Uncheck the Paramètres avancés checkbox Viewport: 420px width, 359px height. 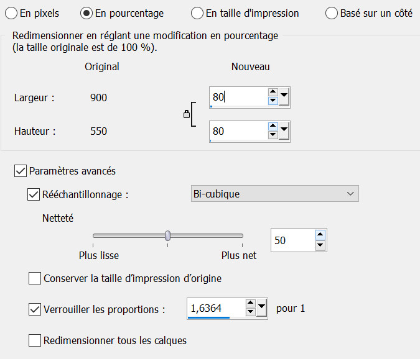20,171
